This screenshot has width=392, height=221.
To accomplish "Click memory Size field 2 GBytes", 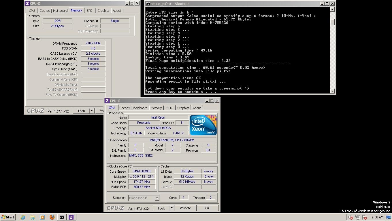I will (x=57, y=26).
